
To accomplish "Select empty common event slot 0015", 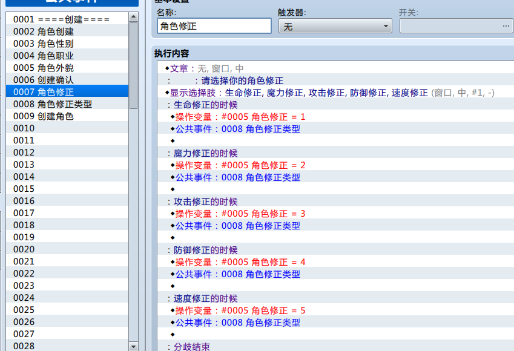I will 67,189.
